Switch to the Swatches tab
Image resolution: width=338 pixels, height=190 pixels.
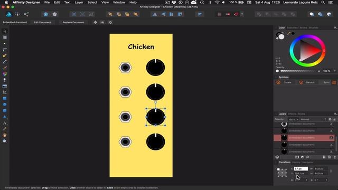(292, 28)
